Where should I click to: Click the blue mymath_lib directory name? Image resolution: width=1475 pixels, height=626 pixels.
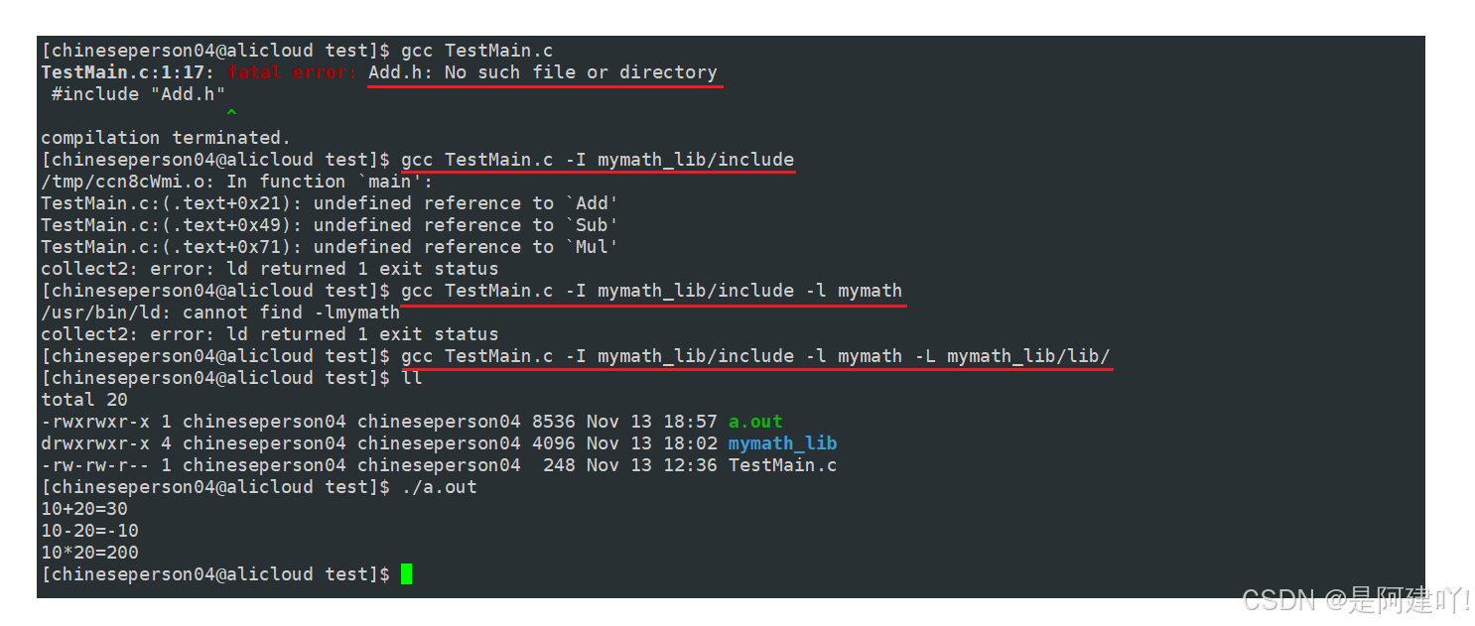tap(782, 443)
